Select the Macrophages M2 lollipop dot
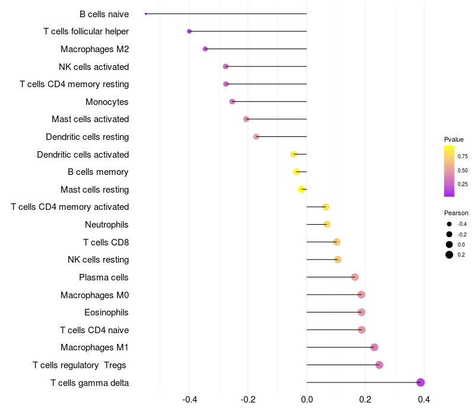475x415 pixels. [205, 49]
